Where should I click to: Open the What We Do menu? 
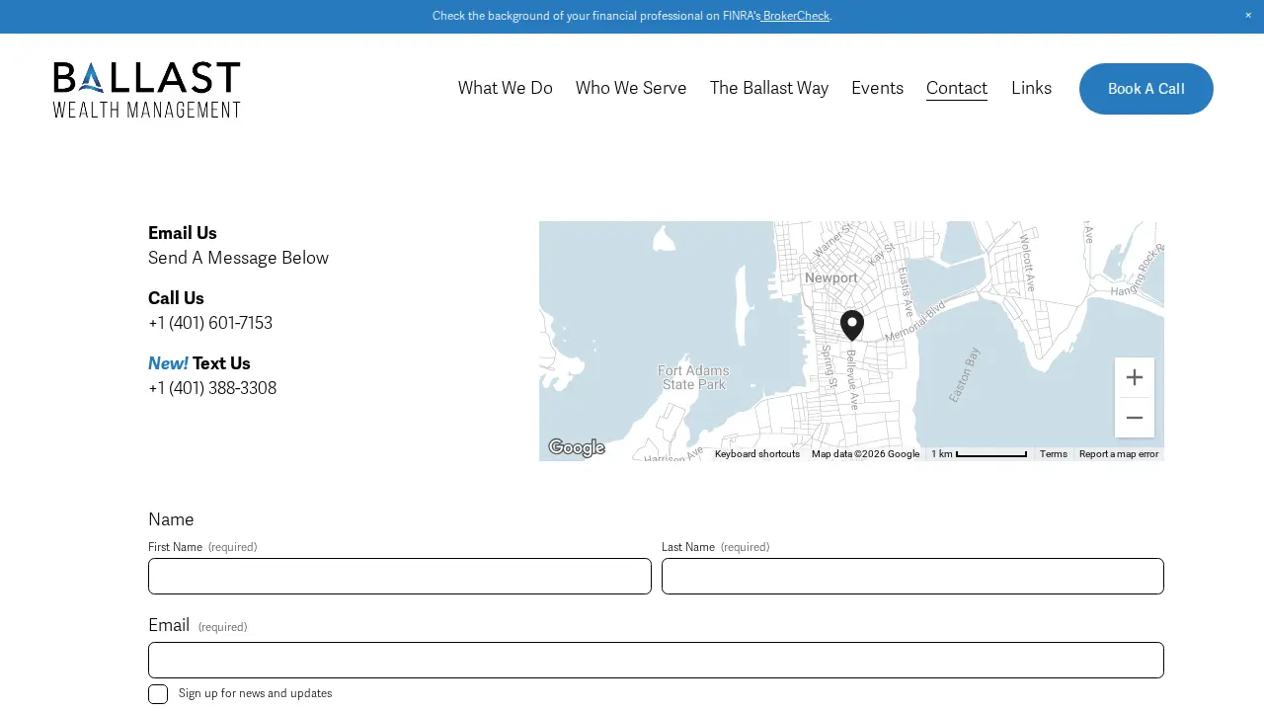pos(506,88)
